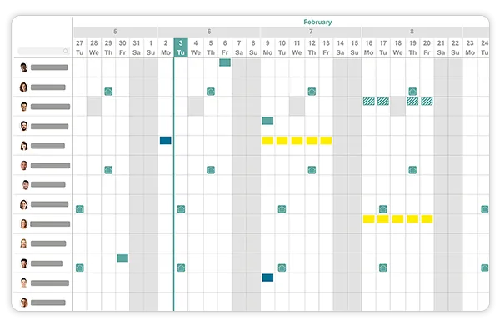Select the 11 We date header
Viewport: 500px width, 325px height.
point(297,47)
